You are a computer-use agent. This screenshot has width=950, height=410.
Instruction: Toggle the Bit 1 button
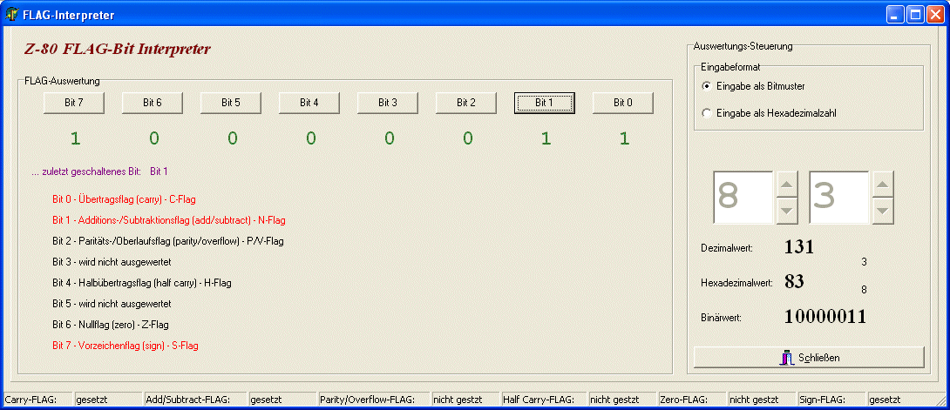[545, 103]
